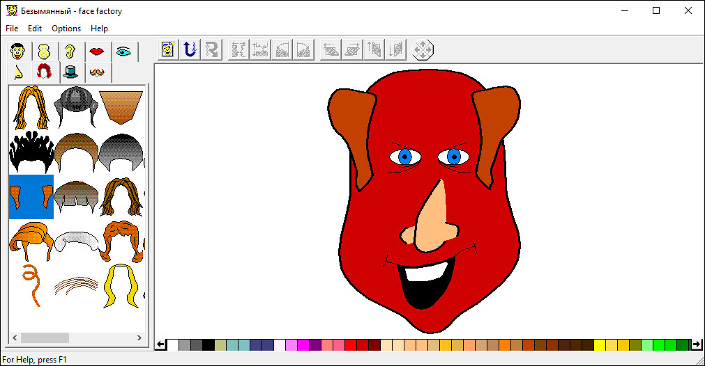
Task: Choose the bright magenta color swatch
Action: coord(303,345)
